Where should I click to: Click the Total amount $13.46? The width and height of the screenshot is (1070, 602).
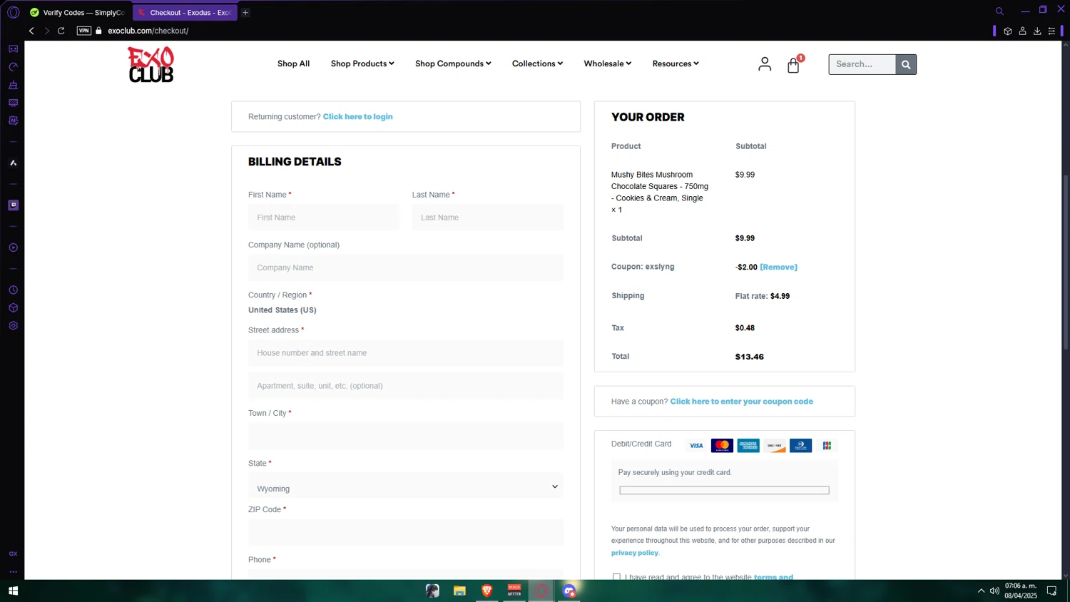point(749,357)
